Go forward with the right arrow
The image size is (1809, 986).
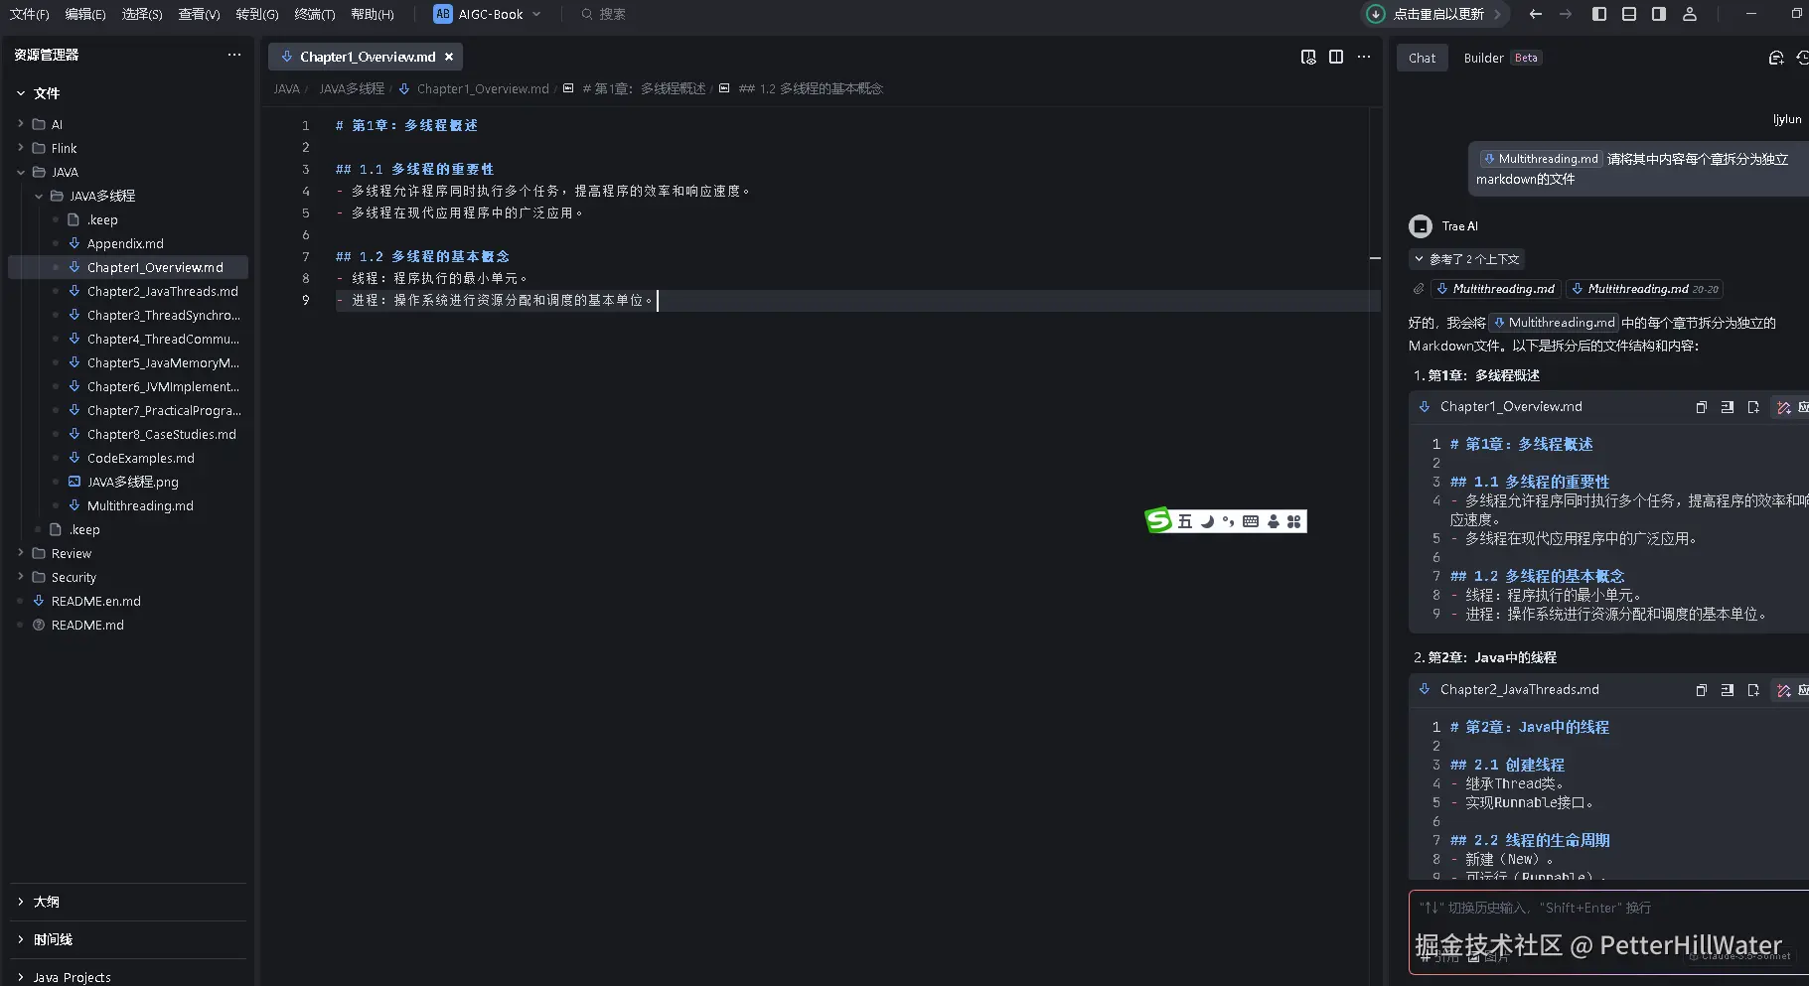point(1566,14)
